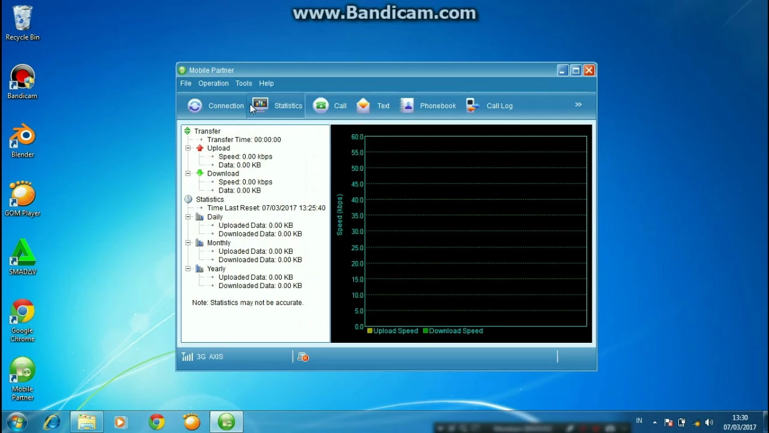Select the 'Time Last Reset' row
Screen dimensions: 769x433
tap(266, 208)
